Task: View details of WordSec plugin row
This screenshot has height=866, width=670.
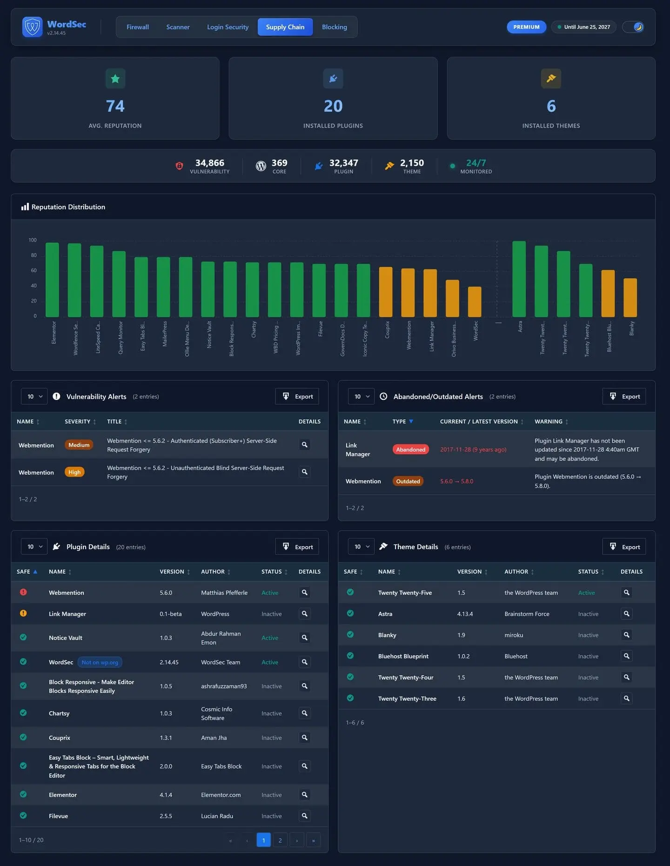Action: pos(305,662)
